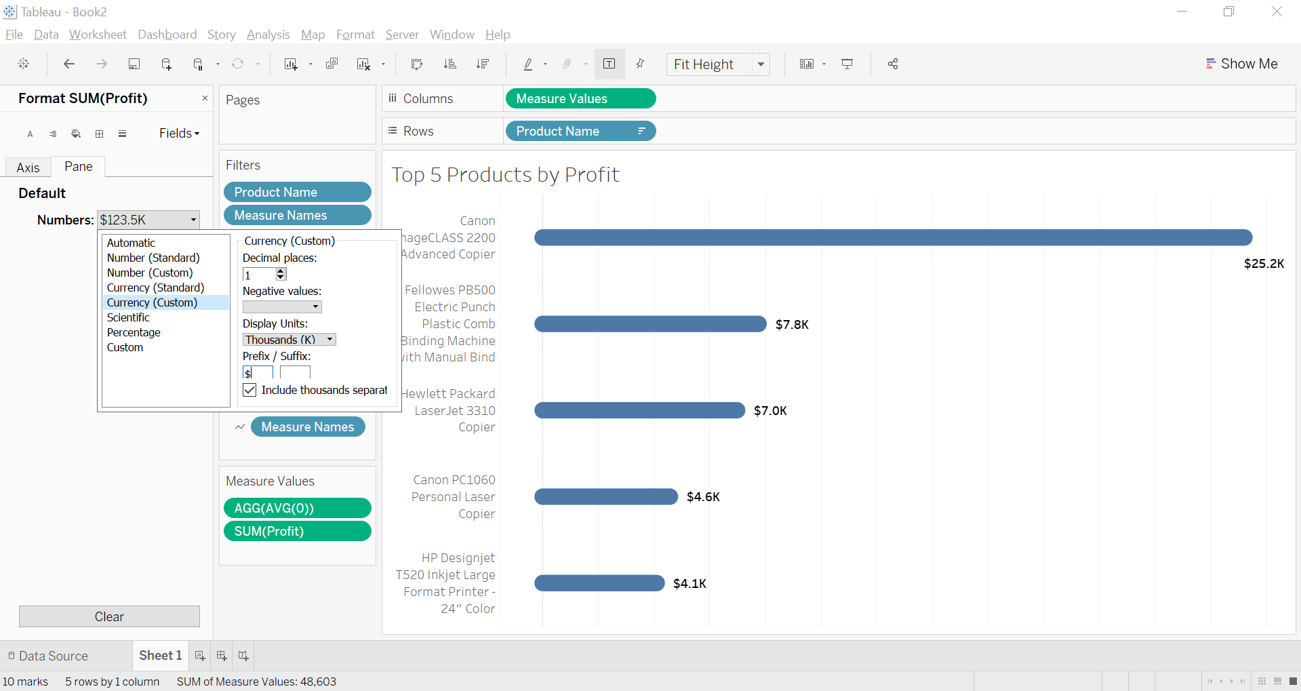Image resolution: width=1301 pixels, height=691 pixels.
Task: Open the Analysis menu
Action: (x=268, y=35)
